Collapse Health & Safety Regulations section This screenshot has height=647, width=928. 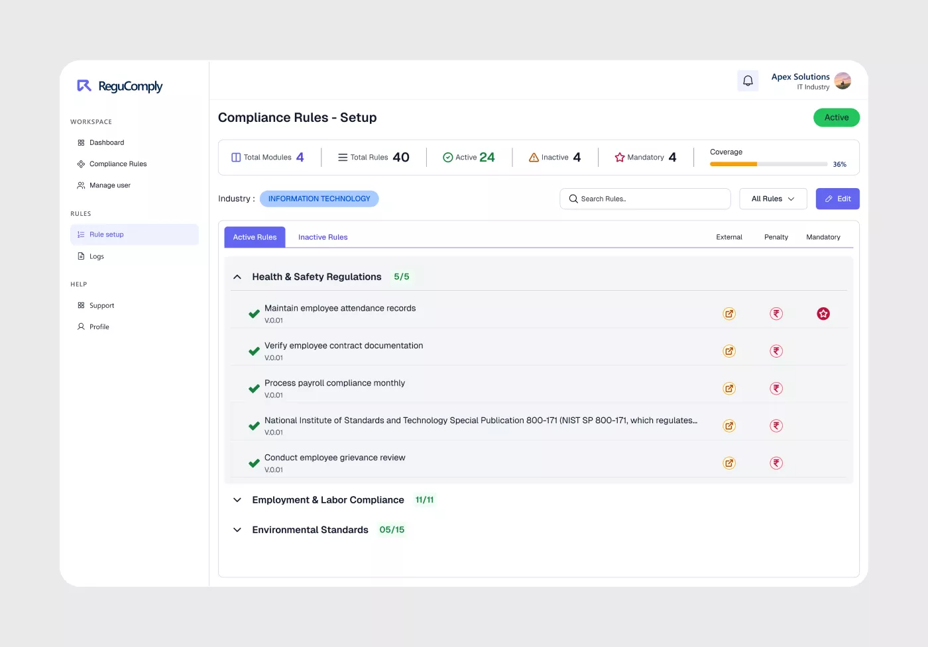[237, 277]
